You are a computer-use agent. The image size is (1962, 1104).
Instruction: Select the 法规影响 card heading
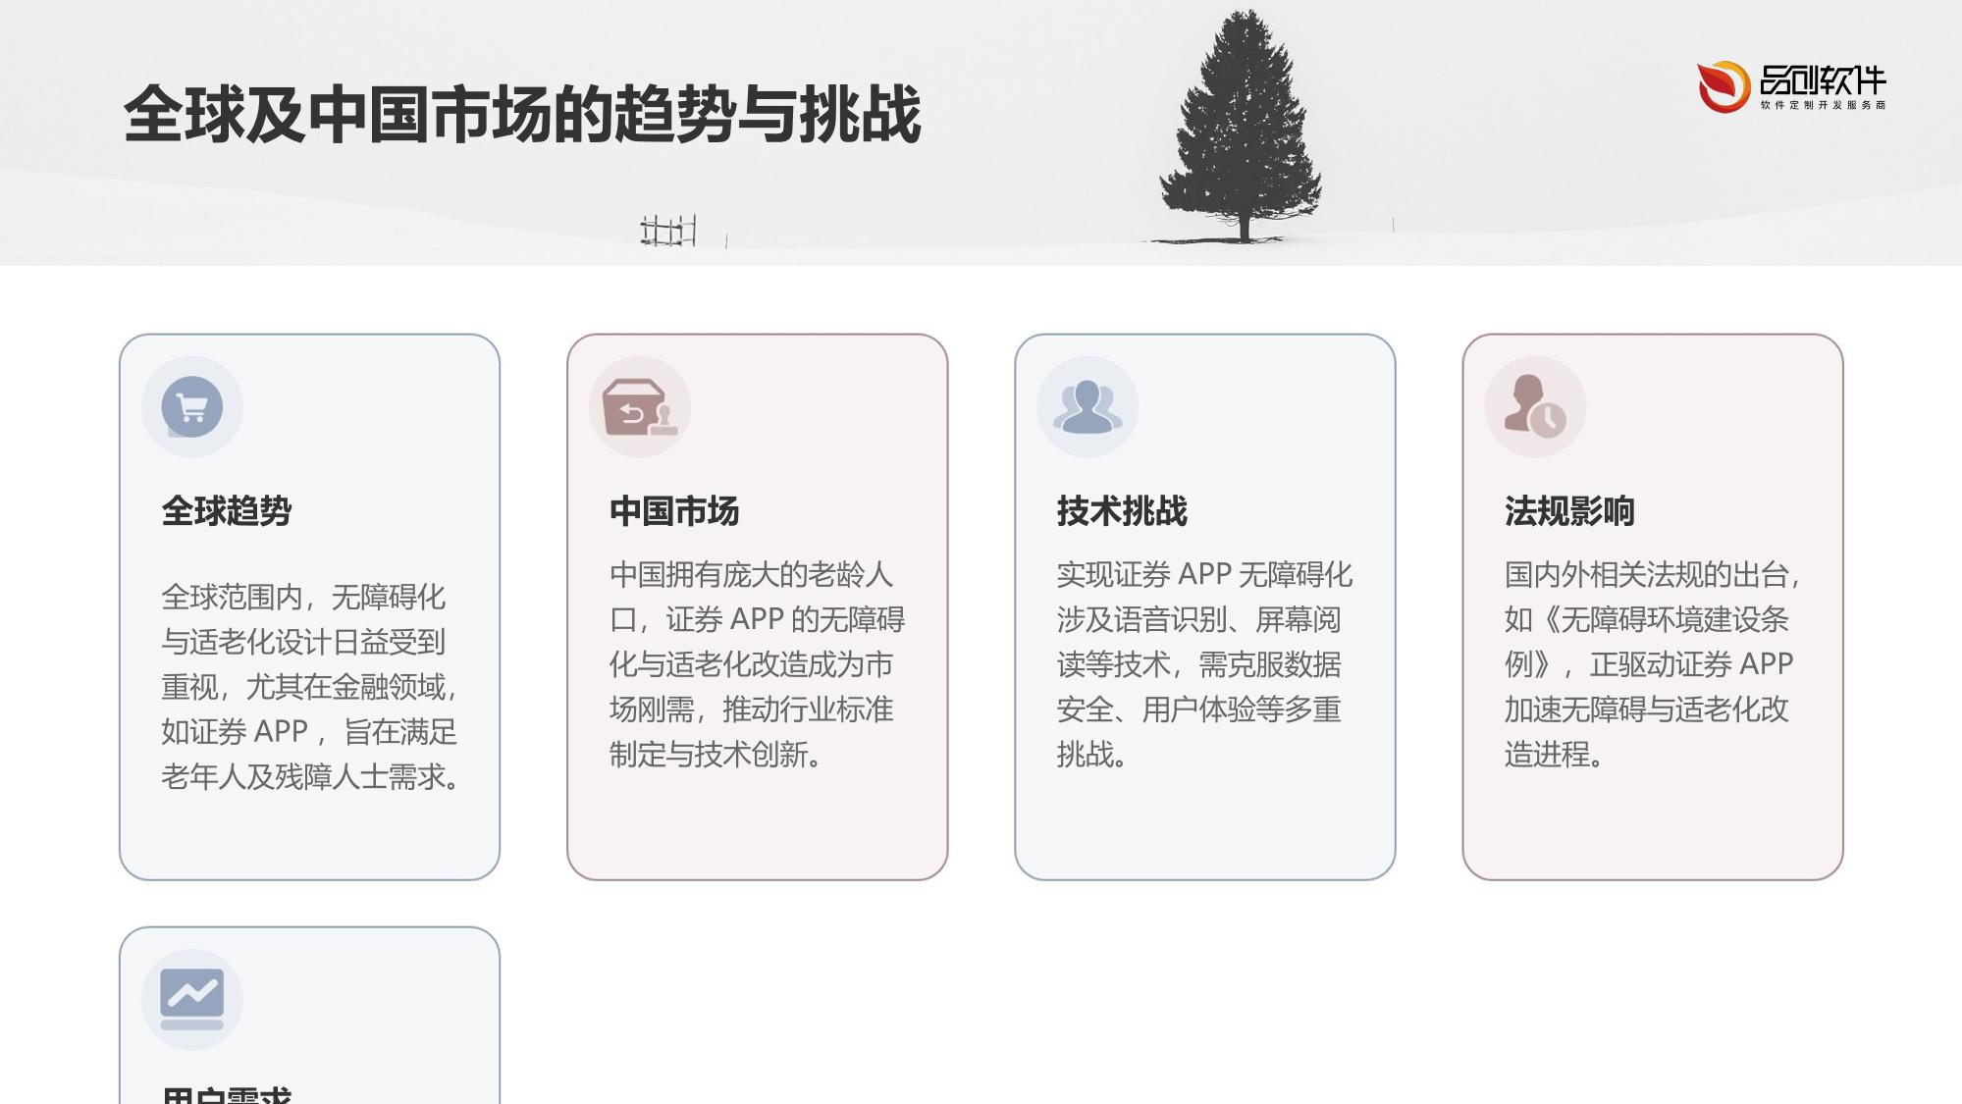point(1569,511)
